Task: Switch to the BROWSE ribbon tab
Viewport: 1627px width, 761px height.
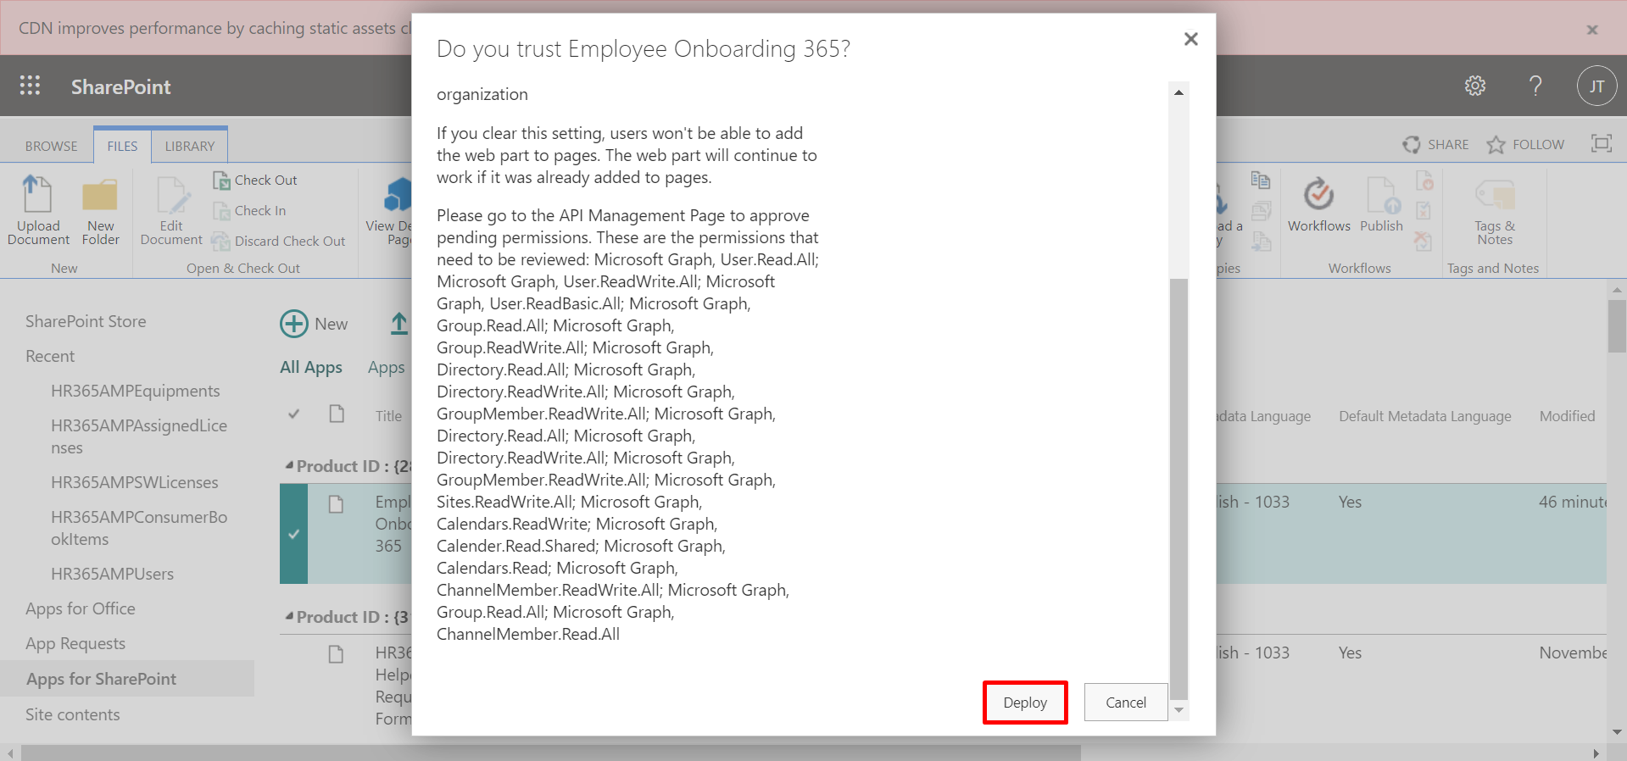Action: (x=51, y=146)
